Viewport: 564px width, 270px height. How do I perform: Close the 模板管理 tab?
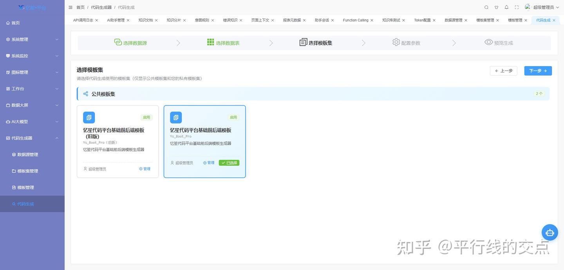tap(526, 20)
